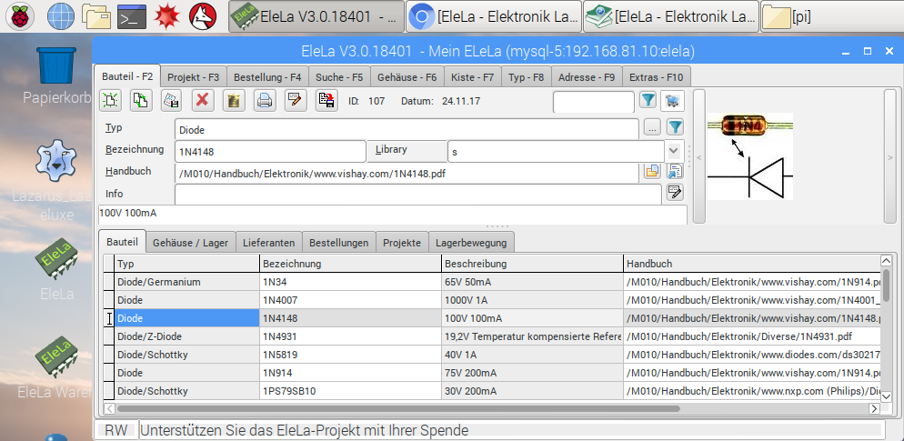Expand the Library dropdown arrow
The image size is (904, 441).
tap(673, 151)
